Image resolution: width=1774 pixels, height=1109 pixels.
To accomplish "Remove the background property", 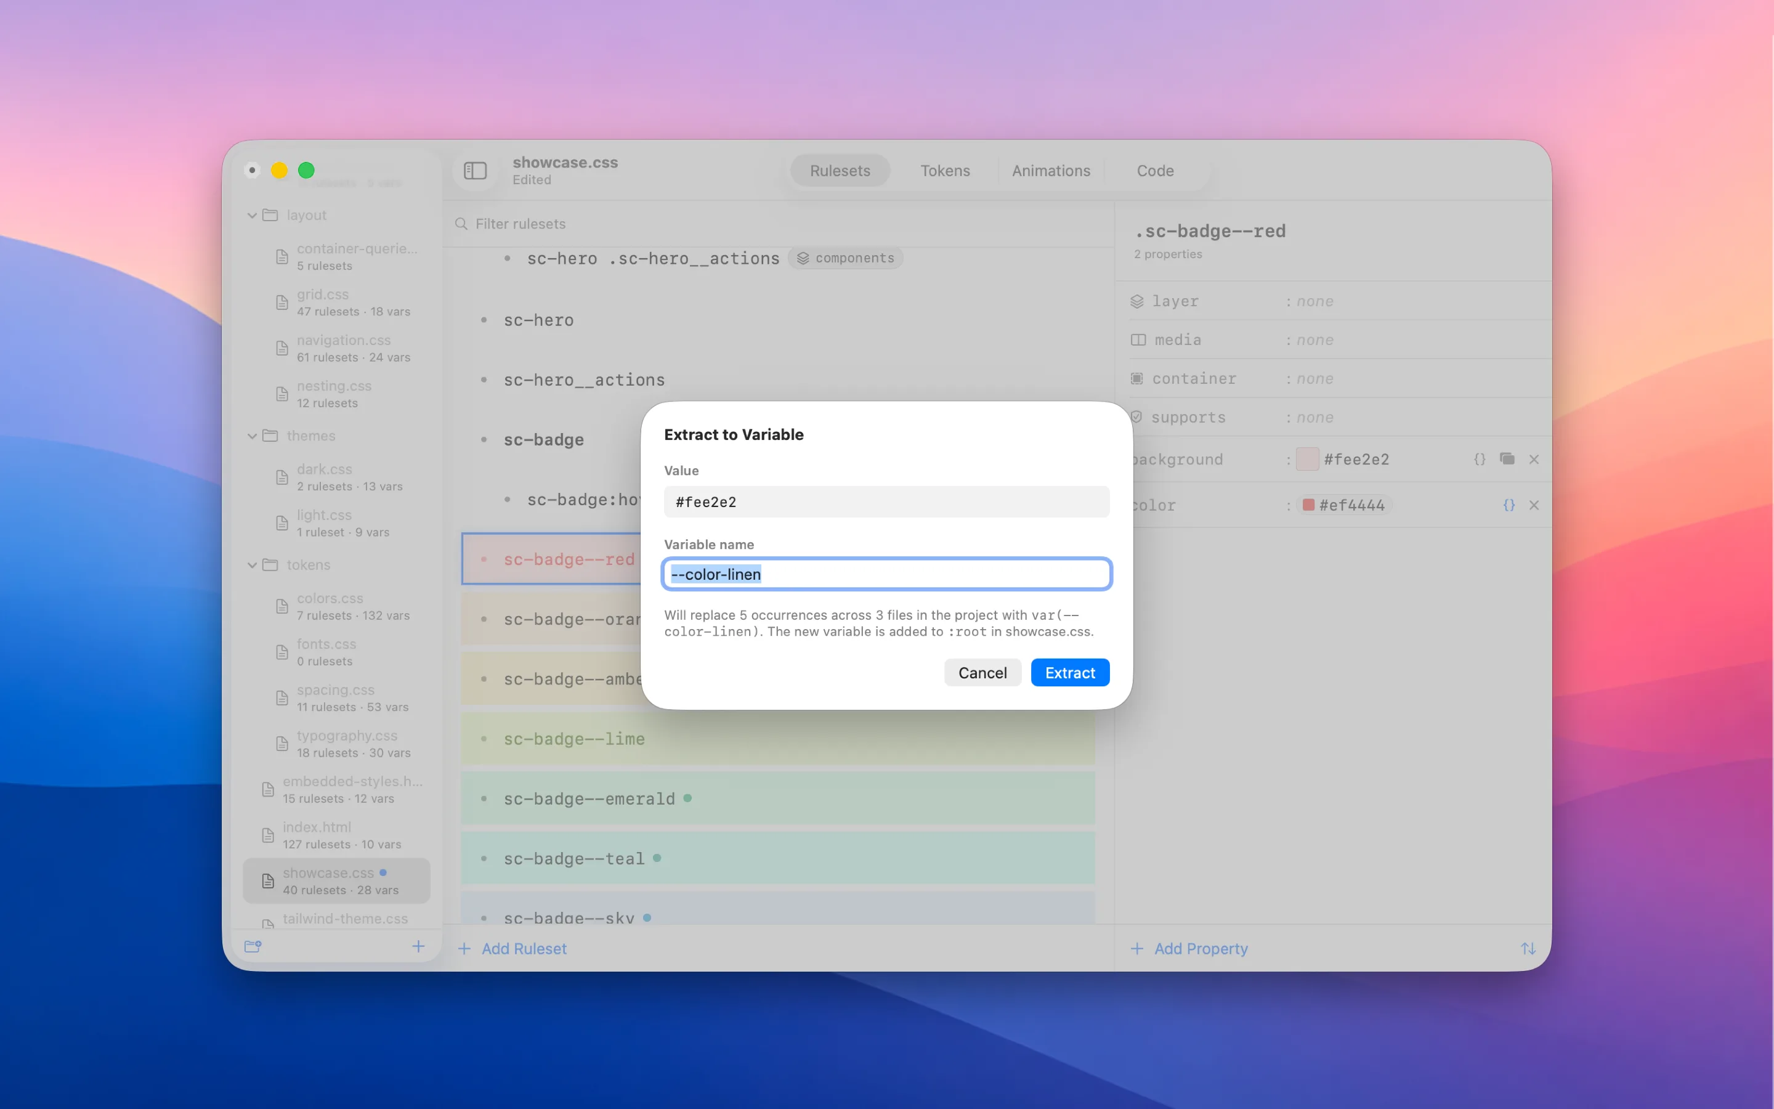I will point(1534,459).
